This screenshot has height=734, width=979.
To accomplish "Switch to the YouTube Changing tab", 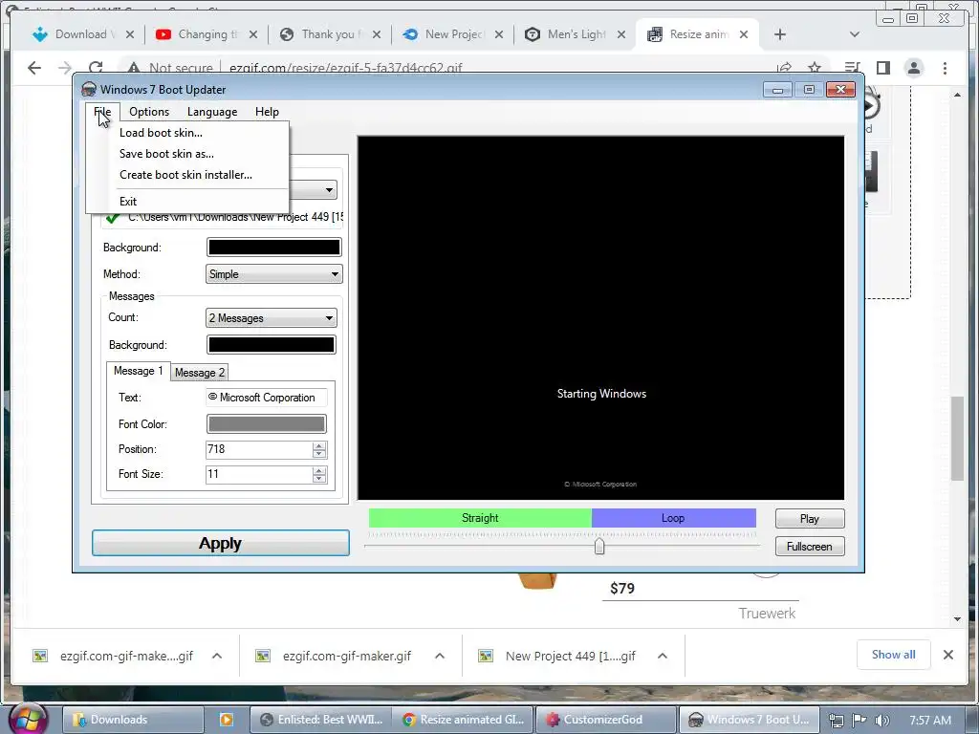I will (207, 34).
